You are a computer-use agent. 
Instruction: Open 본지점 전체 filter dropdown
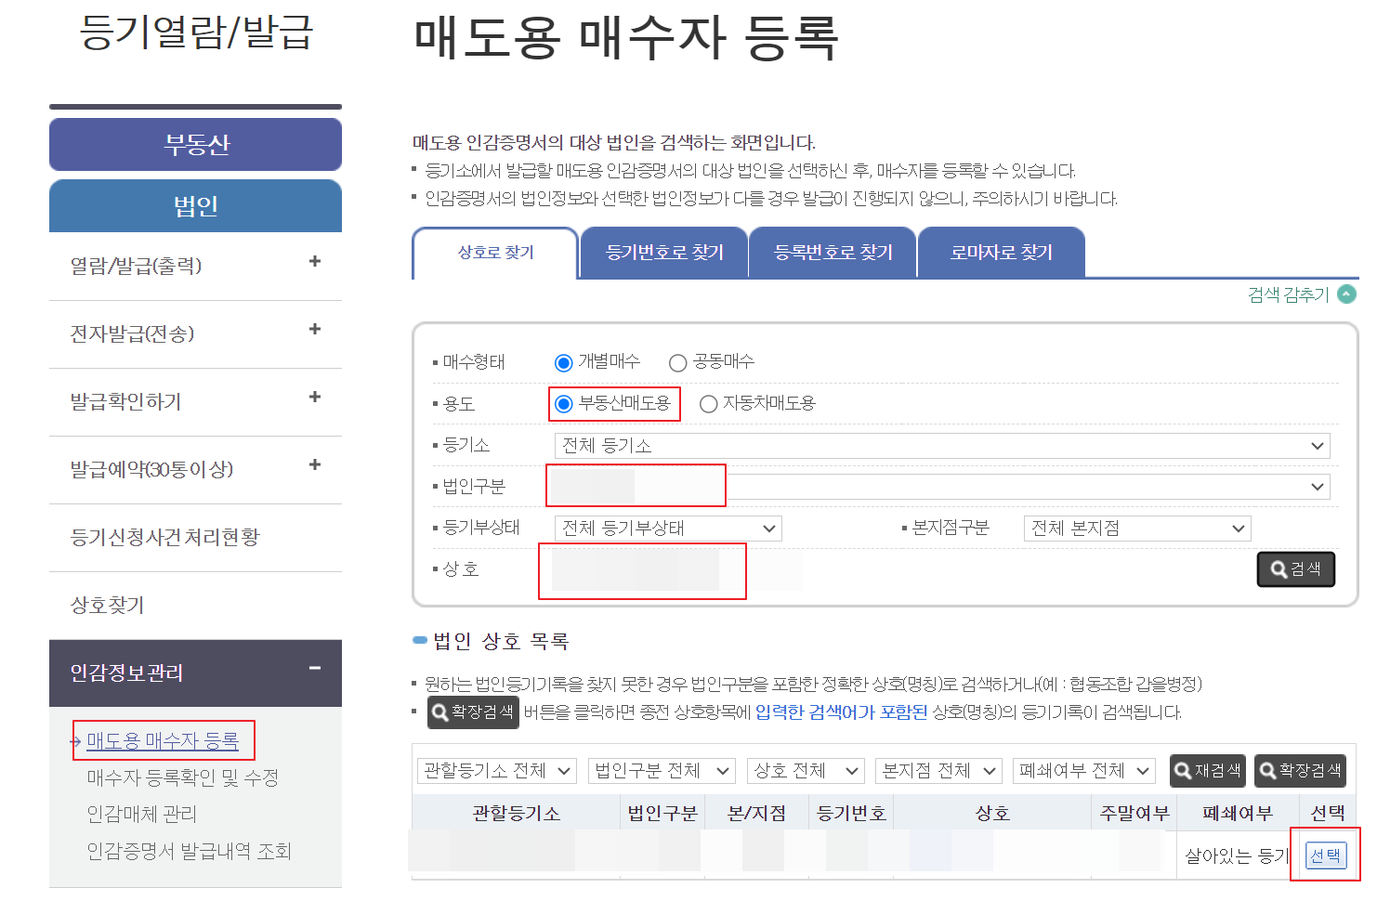(938, 771)
